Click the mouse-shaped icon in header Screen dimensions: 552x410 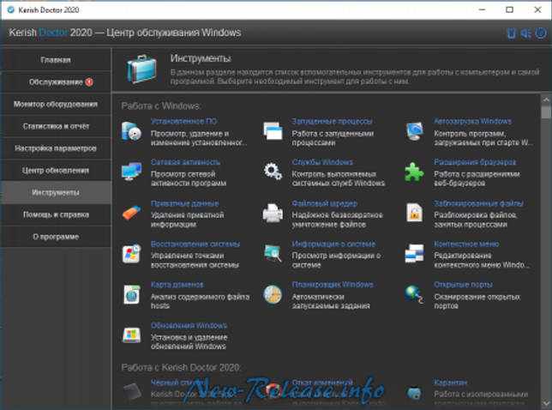point(511,33)
